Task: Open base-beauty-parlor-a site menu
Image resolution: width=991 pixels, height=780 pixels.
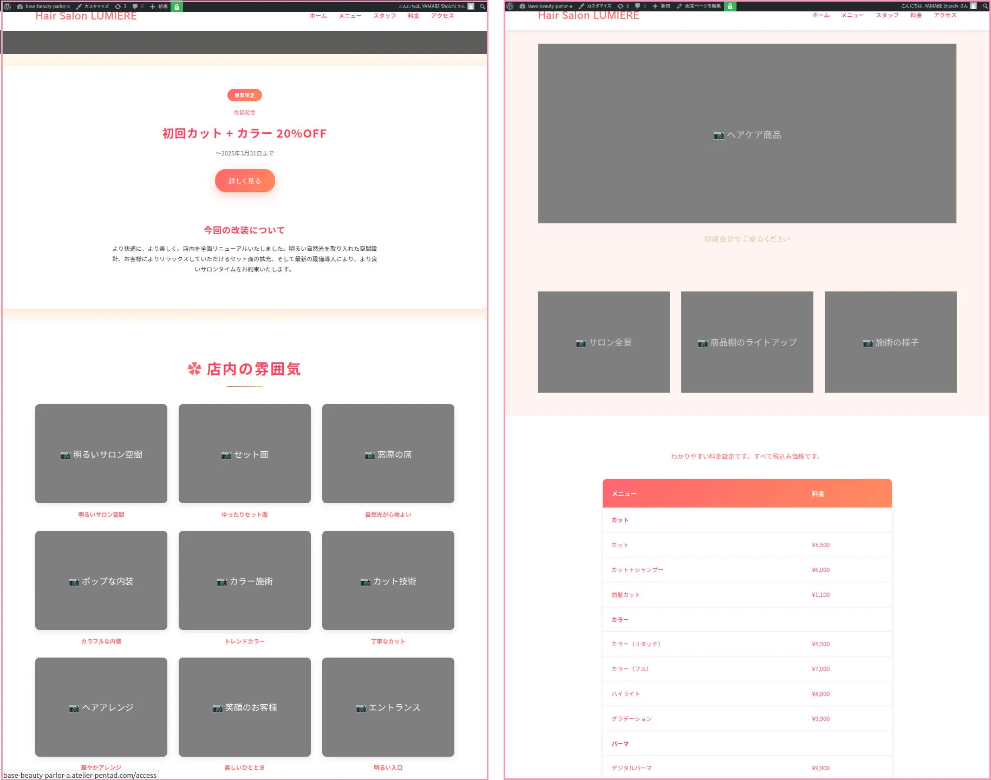Action: click(49, 6)
